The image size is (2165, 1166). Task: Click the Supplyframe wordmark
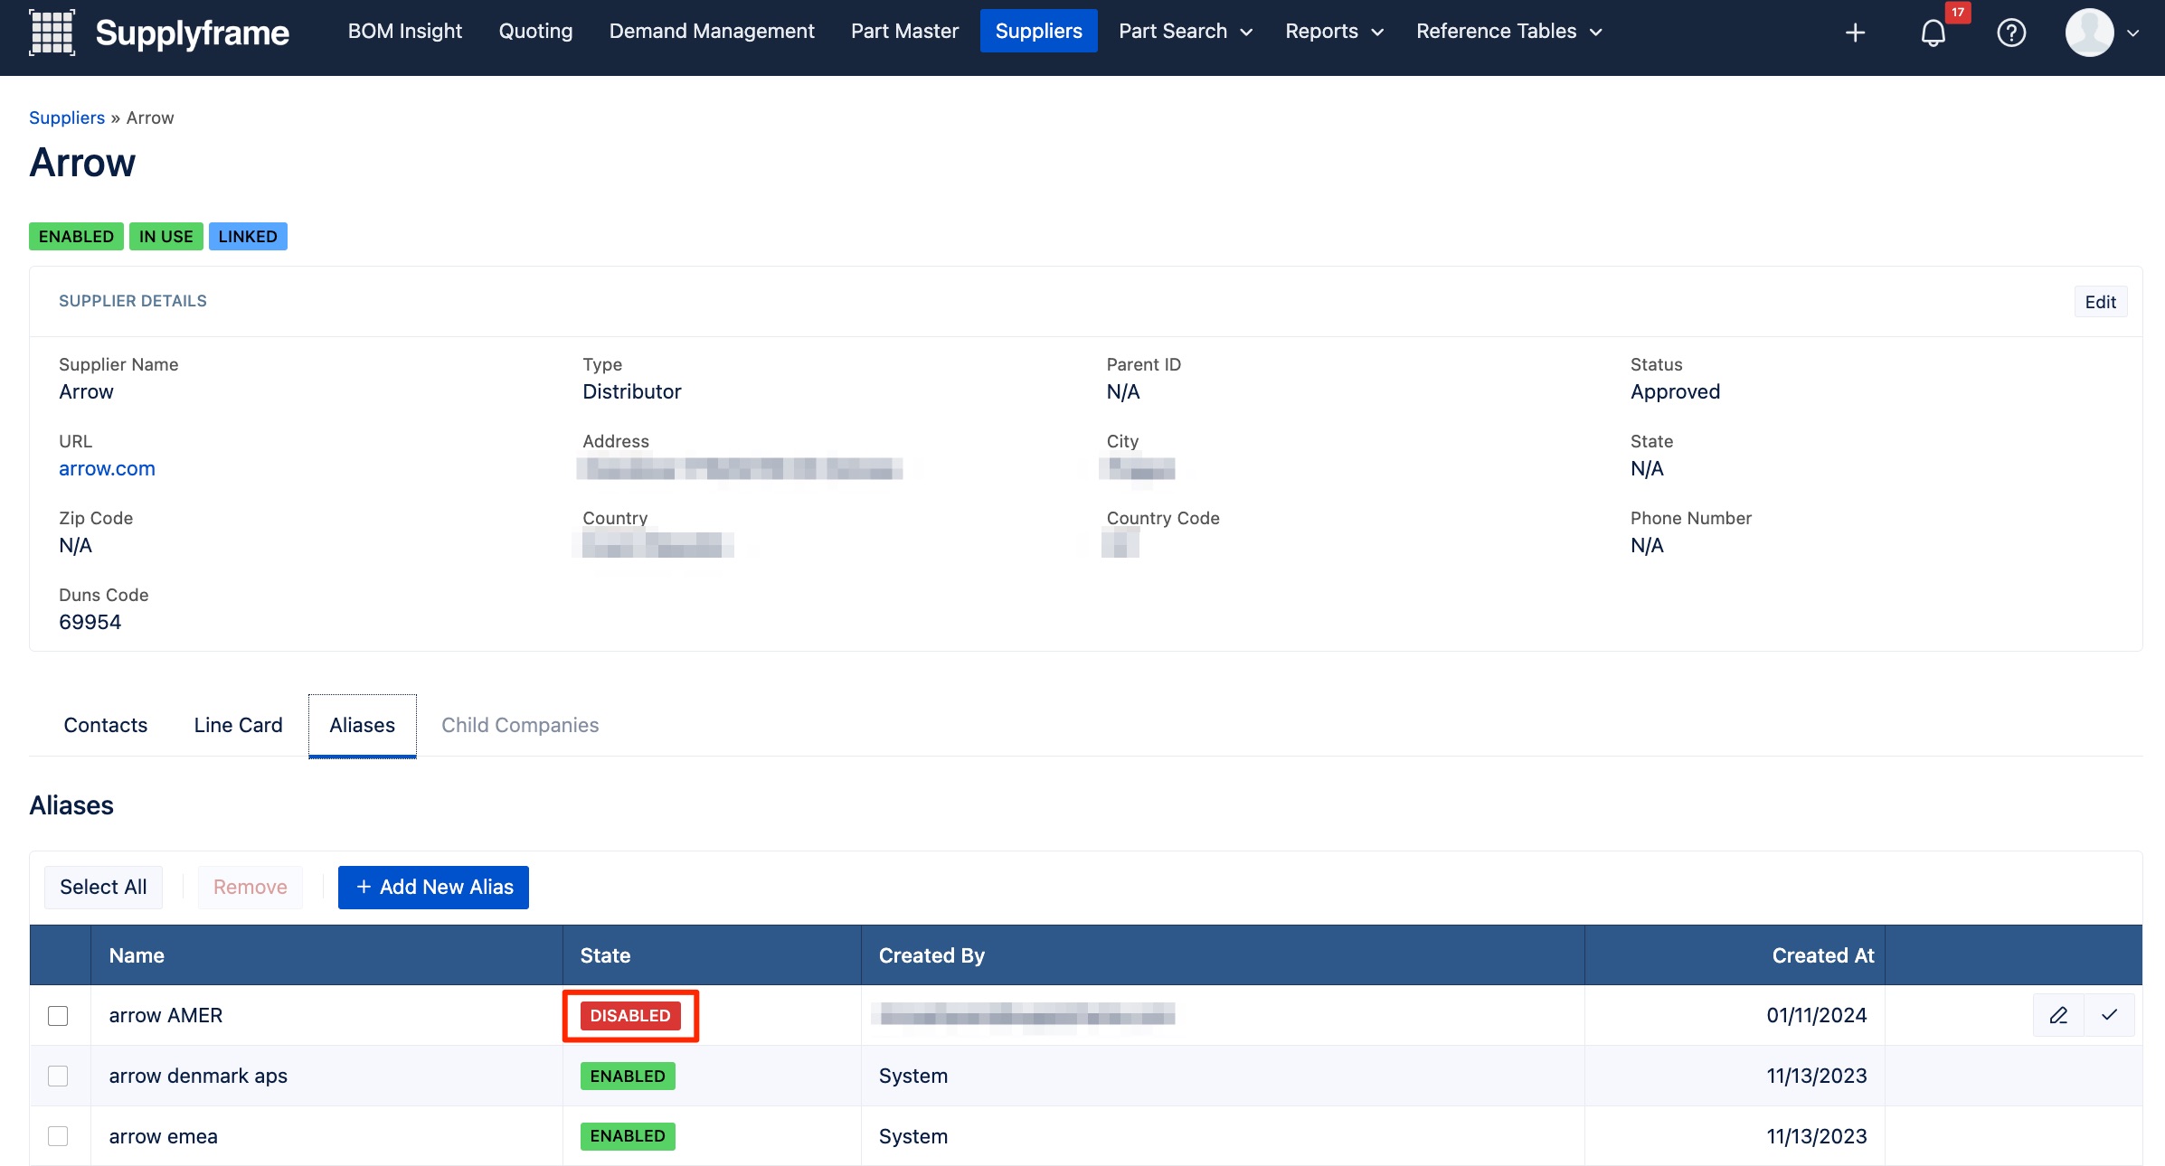pos(192,33)
